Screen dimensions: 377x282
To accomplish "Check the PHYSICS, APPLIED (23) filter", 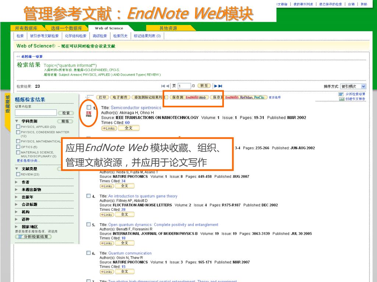I will [18, 126].
